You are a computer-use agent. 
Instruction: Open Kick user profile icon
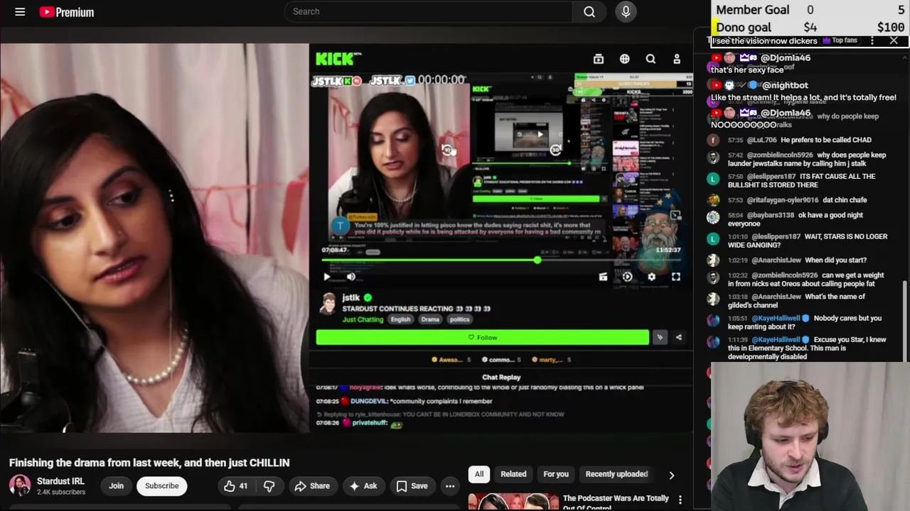tap(677, 59)
